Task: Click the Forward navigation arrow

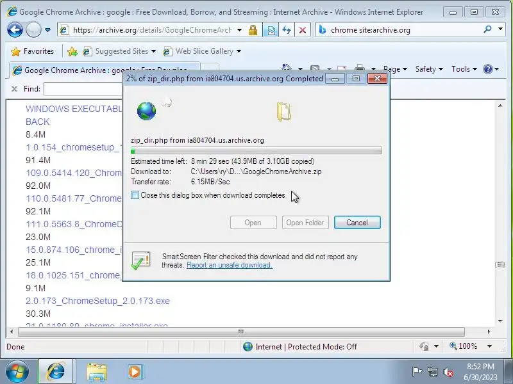Action: (33, 30)
